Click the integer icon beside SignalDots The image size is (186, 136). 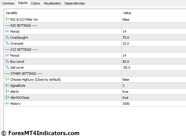[7, 86]
